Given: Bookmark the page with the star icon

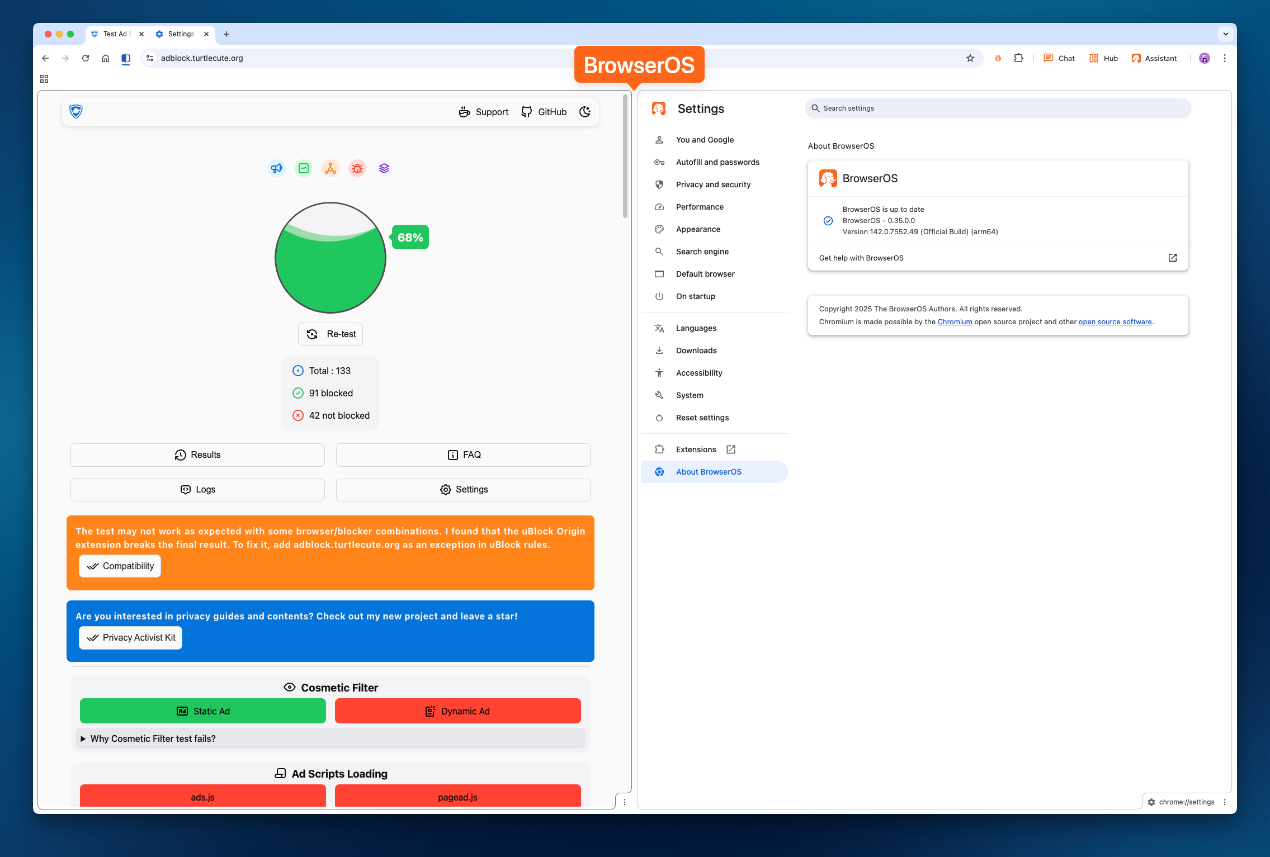Looking at the screenshot, I should pos(970,58).
